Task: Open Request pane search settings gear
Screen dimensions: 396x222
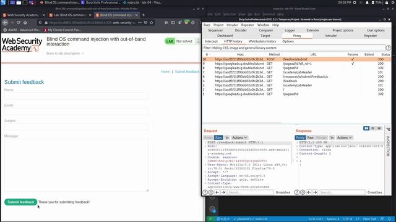Action: coord(211,192)
